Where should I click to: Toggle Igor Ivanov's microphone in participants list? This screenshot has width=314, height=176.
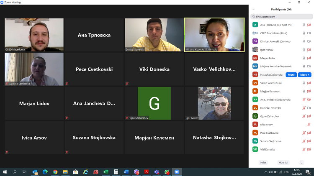[x=304, y=50]
